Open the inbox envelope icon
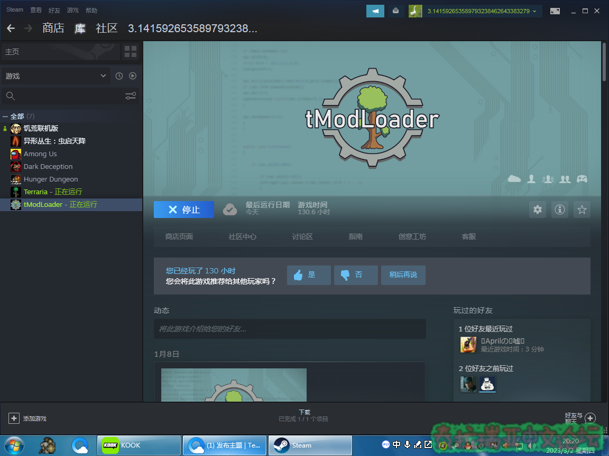 [x=395, y=11]
